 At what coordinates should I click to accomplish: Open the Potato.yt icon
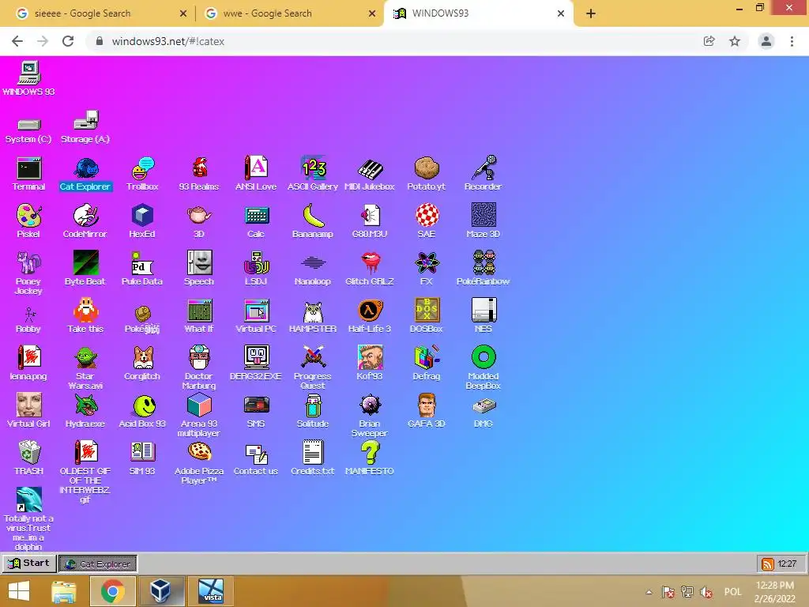tap(426, 173)
